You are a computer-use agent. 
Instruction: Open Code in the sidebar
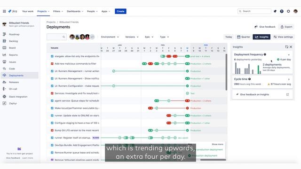pyautogui.click(x=12, y=69)
